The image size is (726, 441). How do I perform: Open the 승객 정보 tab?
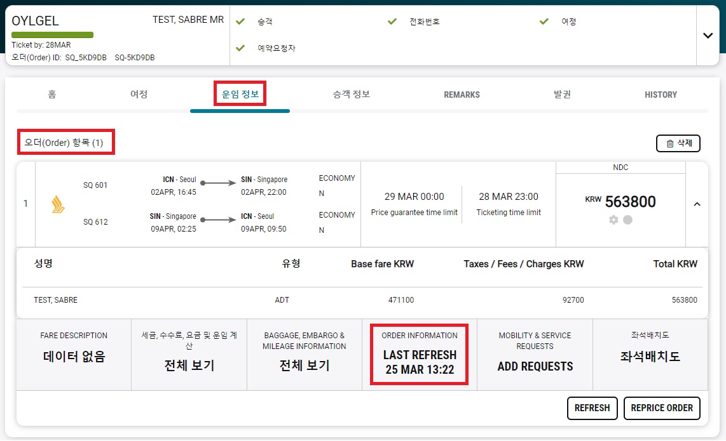click(352, 95)
